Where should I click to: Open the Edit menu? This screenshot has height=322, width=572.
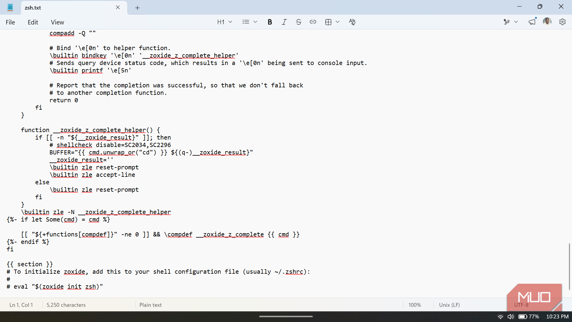click(x=33, y=22)
